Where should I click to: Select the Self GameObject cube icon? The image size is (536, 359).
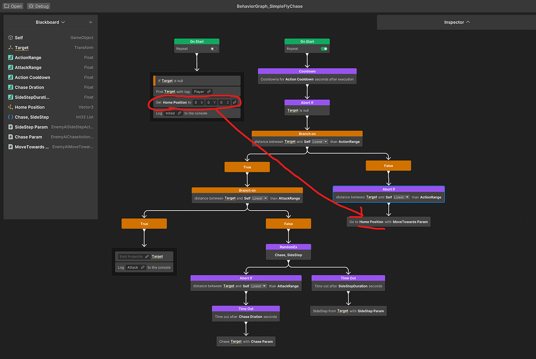coord(10,37)
